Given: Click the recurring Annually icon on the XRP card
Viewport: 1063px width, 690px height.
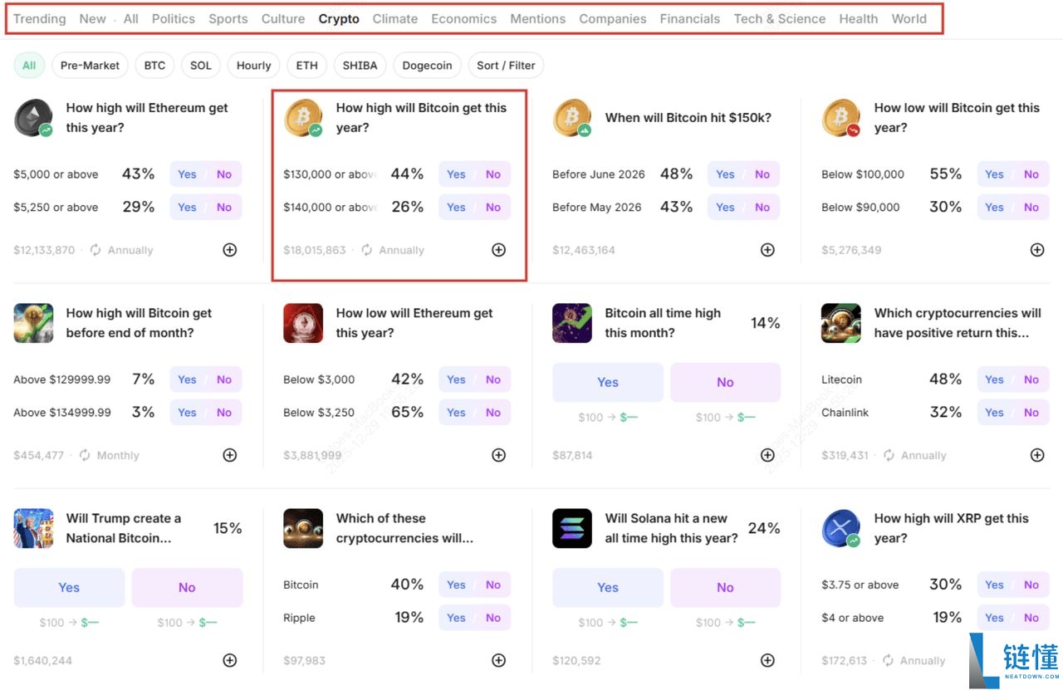Looking at the screenshot, I should click(889, 660).
